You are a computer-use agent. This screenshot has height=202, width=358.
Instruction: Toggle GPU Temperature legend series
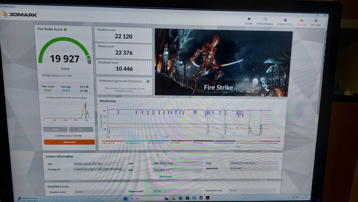158,142
